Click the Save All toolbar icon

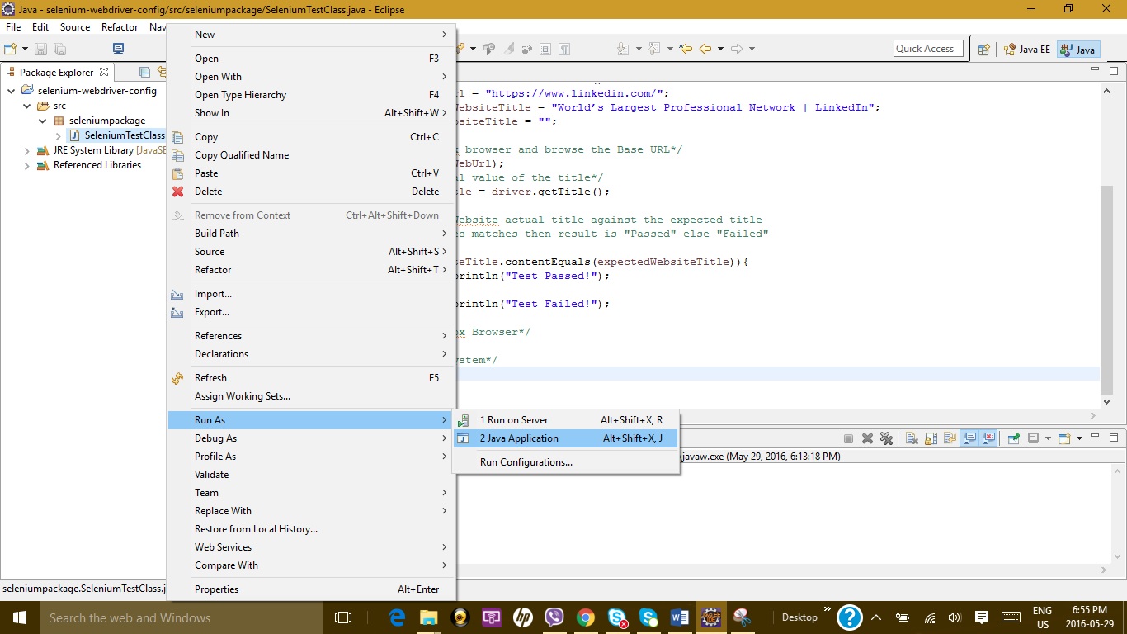coord(59,50)
